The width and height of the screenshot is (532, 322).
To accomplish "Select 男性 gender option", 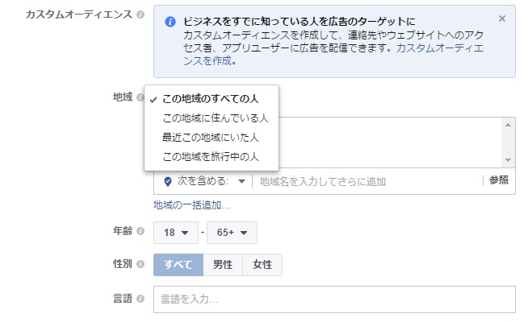I will click(x=223, y=265).
